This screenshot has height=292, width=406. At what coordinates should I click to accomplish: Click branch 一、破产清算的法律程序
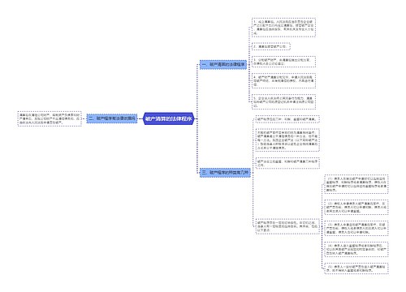click(x=223, y=65)
